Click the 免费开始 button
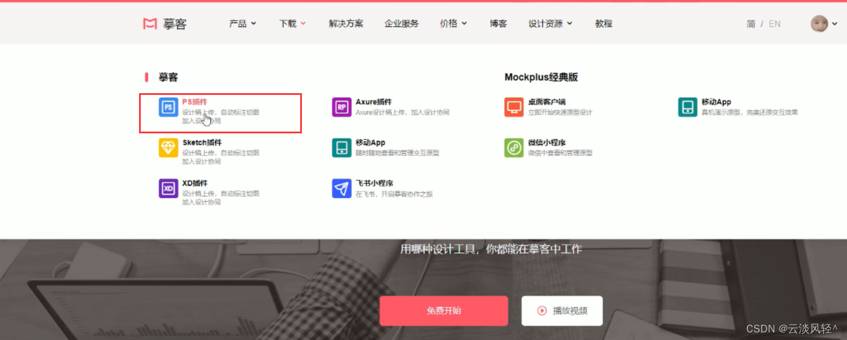This screenshot has width=847, height=340. [x=444, y=311]
